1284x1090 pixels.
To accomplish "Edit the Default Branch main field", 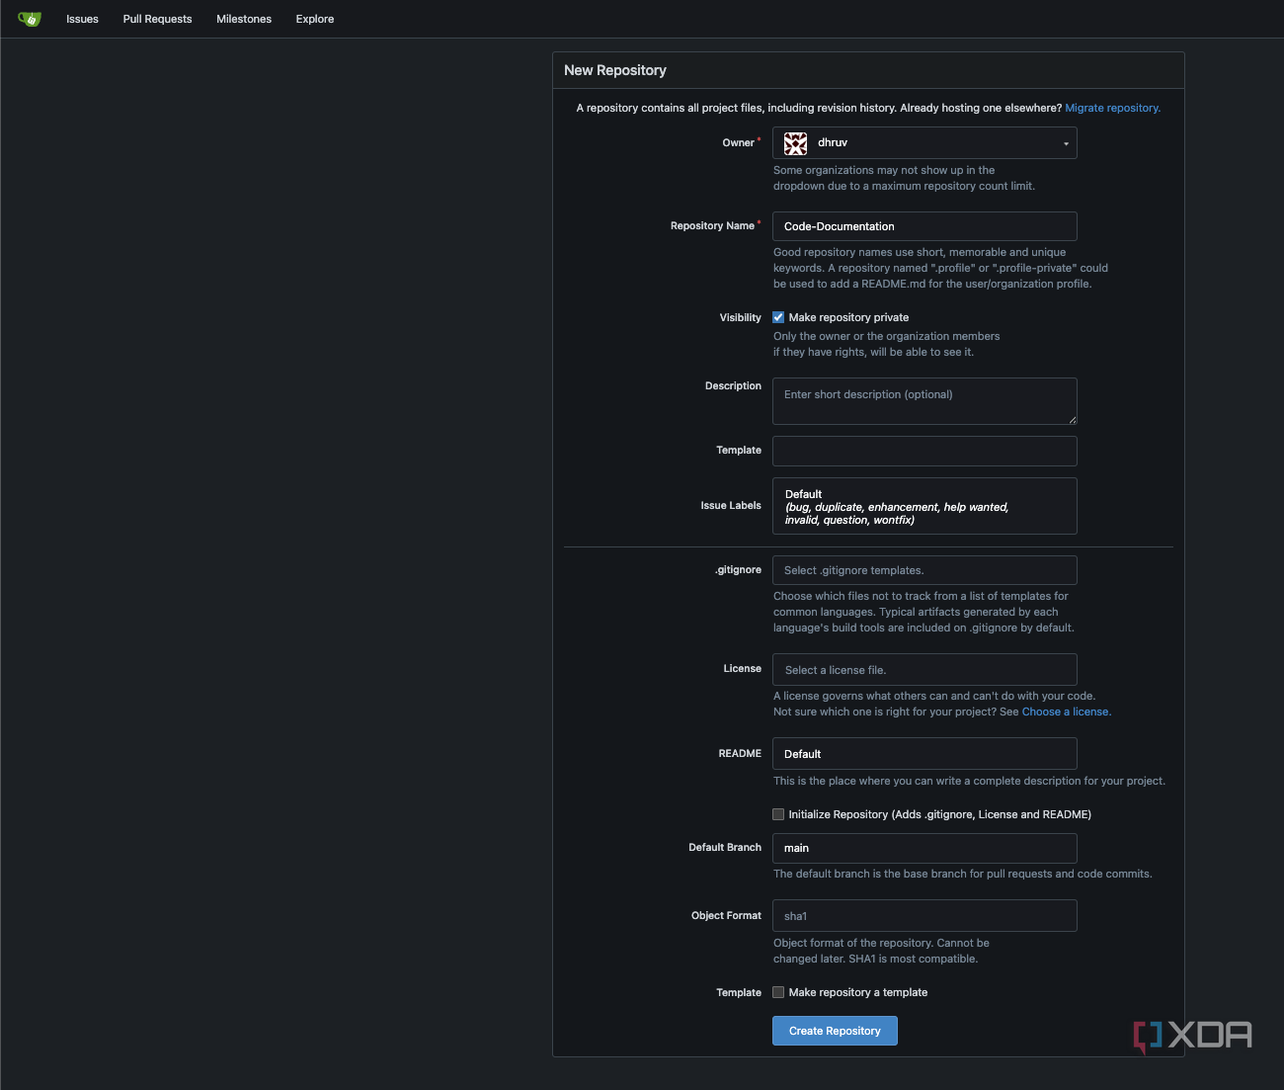I will tap(924, 848).
